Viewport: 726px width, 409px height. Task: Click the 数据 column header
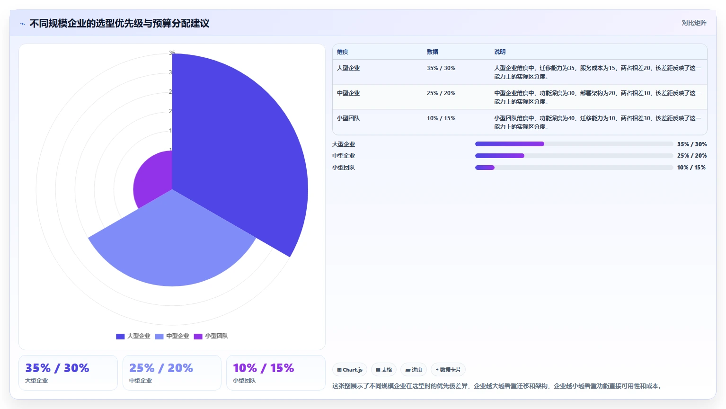tap(432, 52)
